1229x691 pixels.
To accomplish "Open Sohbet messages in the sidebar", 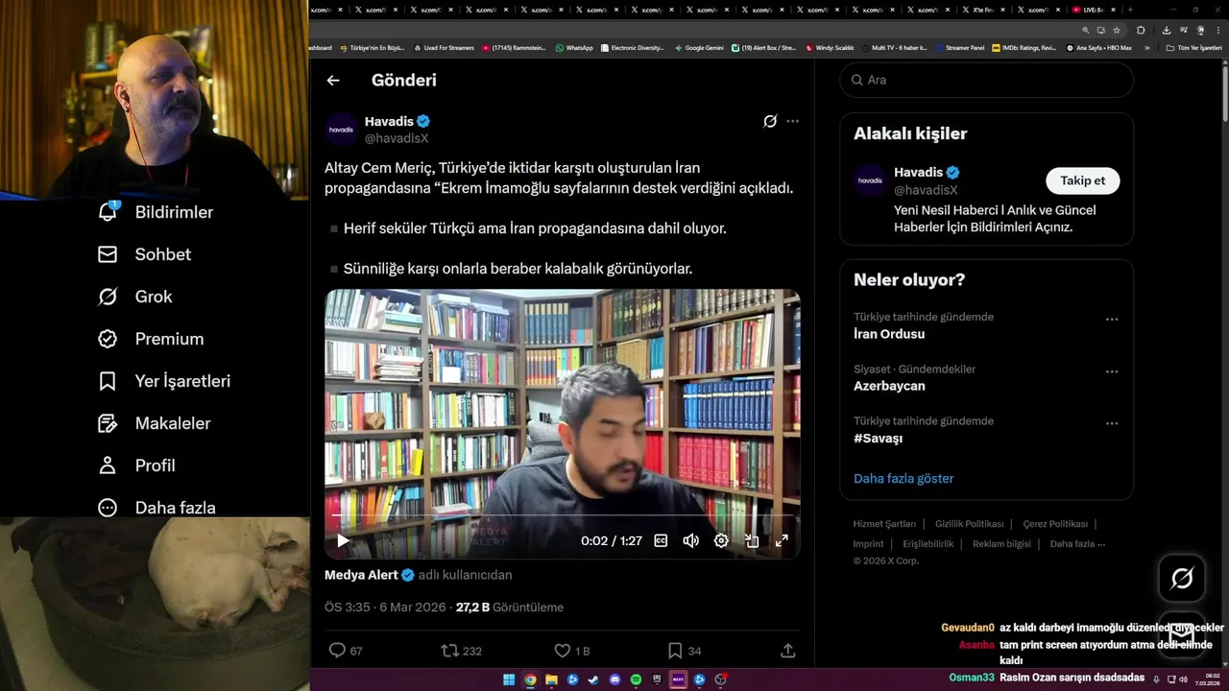I will coord(144,254).
